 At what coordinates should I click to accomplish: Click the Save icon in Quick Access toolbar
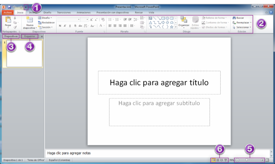point(9,7)
